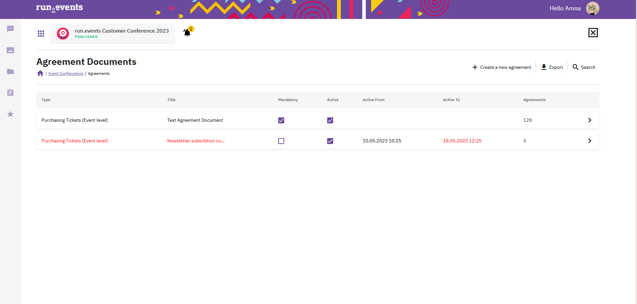Click the Search button

pos(584,67)
